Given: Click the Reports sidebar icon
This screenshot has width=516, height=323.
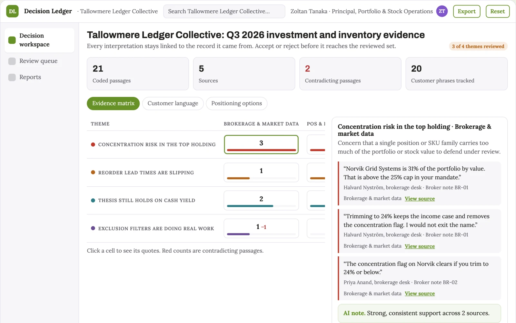Looking at the screenshot, I should click(x=12, y=77).
